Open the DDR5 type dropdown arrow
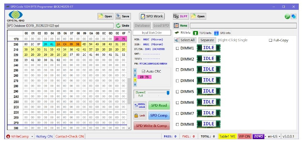The width and height of the screenshot is (302, 142). [x=265, y=137]
